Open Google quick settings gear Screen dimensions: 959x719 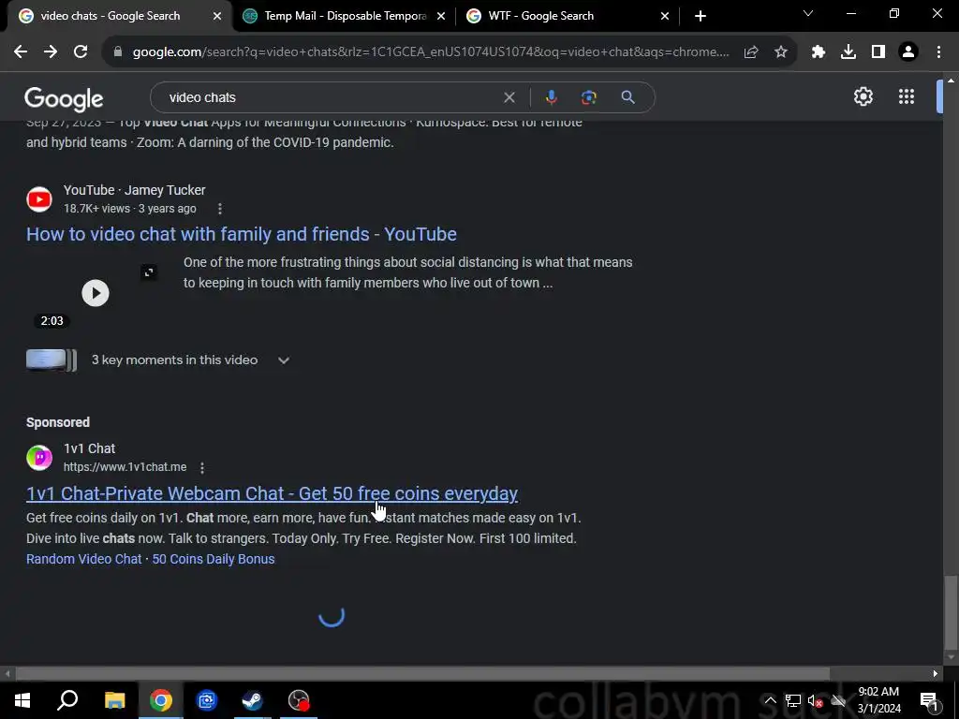[x=863, y=96]
